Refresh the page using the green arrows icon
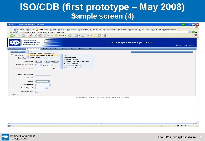This screenshot has width=205, height=141. tap(35, 36)
